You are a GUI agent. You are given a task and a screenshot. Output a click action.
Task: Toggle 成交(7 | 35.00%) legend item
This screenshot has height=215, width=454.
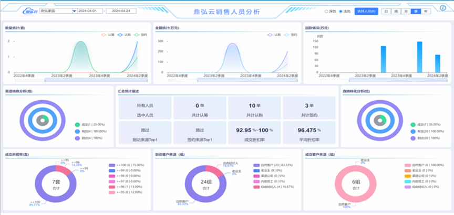[x=426, y=125]
